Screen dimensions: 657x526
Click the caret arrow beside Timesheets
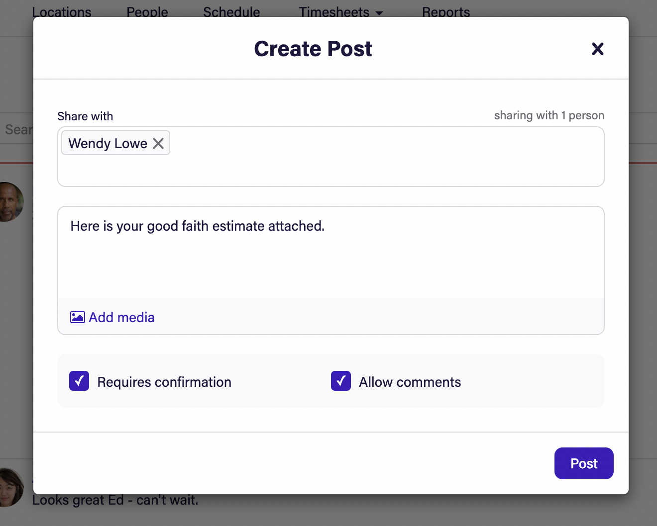pos(379,13)
